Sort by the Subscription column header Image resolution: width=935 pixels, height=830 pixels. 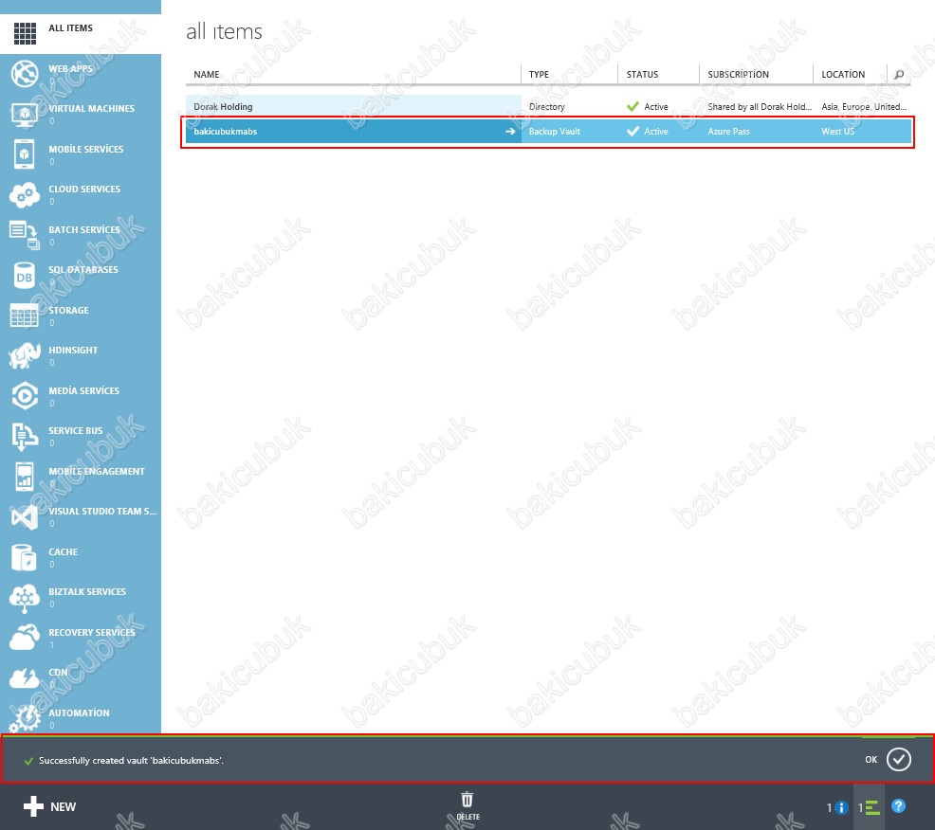pos(738,75)
